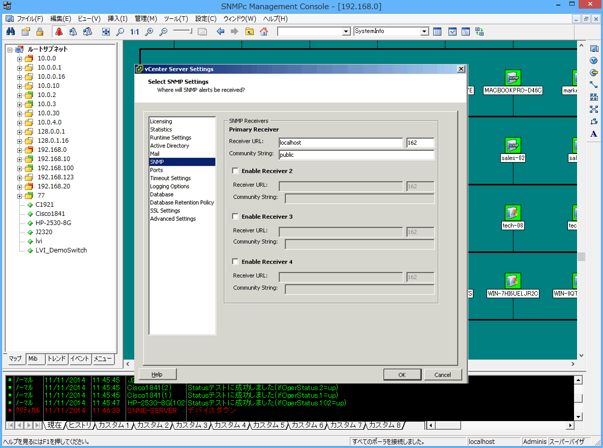Click the binoculars find icon in toolbar
This screenshot has width=603, height=448.
(11, 31)
